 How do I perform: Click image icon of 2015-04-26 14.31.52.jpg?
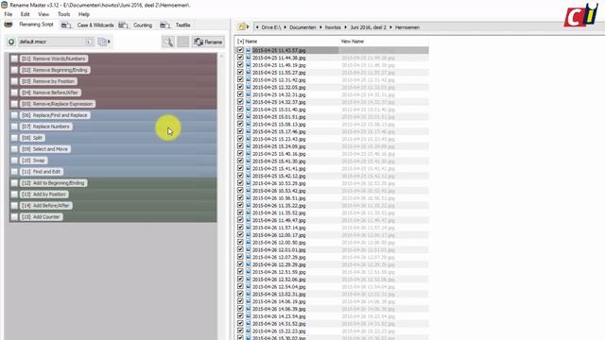(248, 323)
